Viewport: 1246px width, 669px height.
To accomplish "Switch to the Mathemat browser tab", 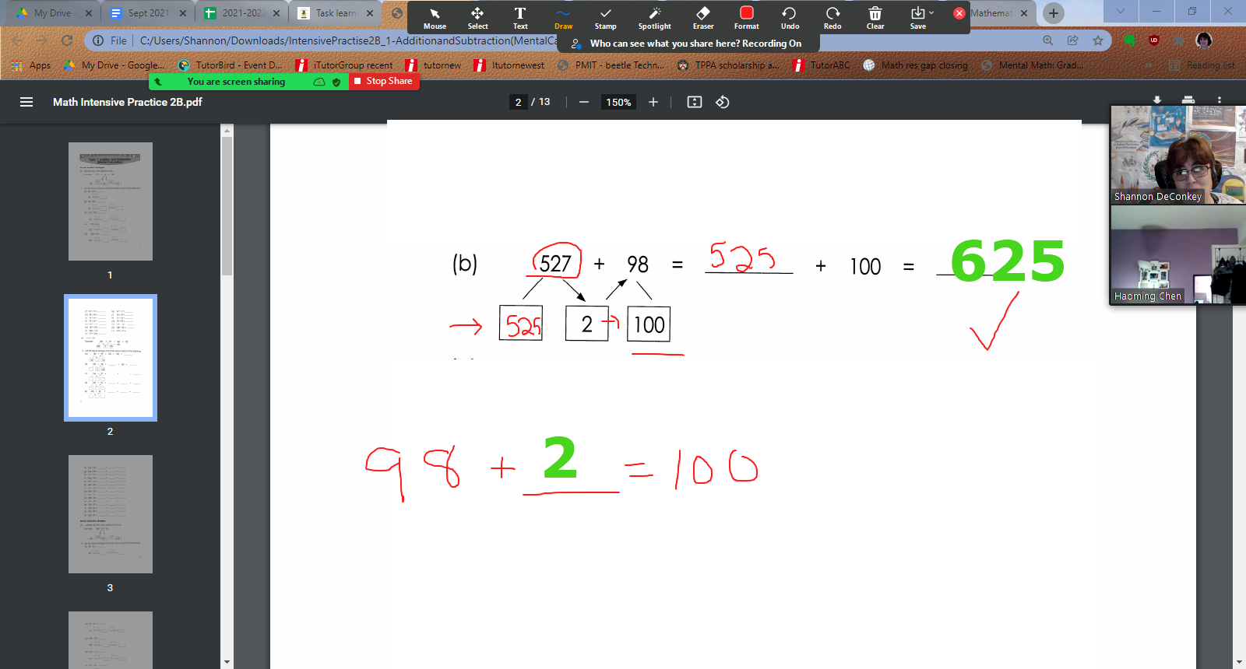I will coord(991,13).
